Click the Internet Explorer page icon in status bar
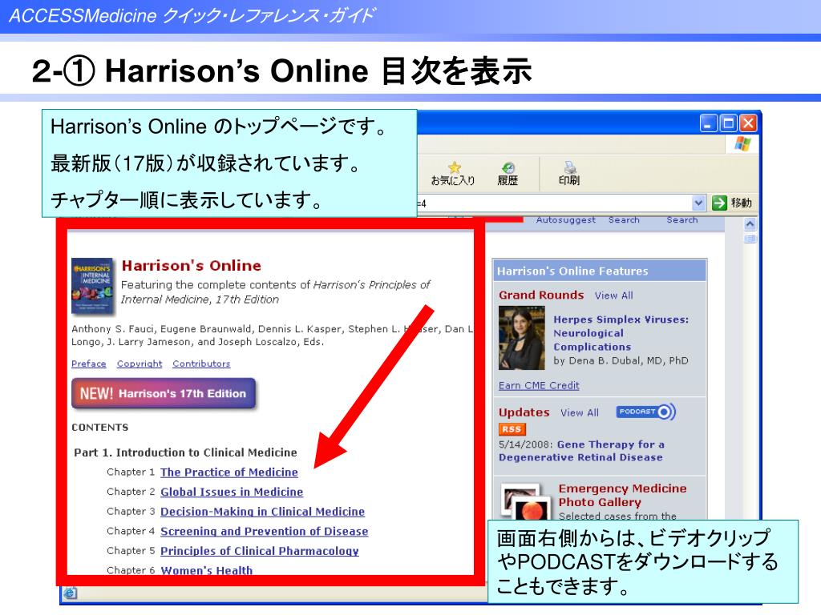821x615 pixels. point(70,593)
